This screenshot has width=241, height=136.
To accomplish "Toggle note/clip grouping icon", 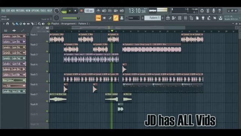I will tap(110, 18).
